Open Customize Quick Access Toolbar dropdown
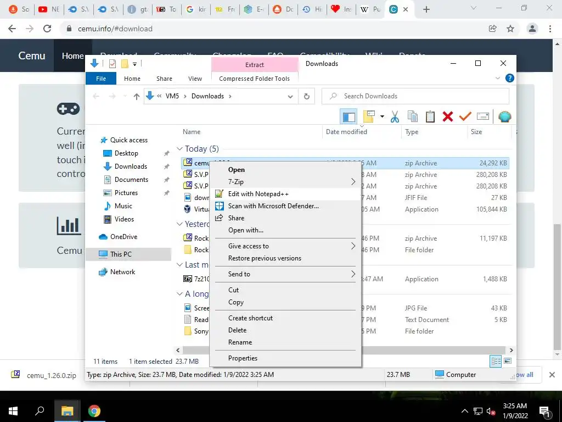 pos(135,64)
